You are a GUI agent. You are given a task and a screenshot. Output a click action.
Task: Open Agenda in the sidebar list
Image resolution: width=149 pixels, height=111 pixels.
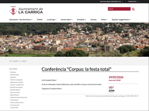pyautogui.click(x=13, y=77)
